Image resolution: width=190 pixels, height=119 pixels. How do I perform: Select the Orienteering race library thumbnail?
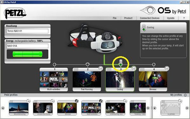115,108
